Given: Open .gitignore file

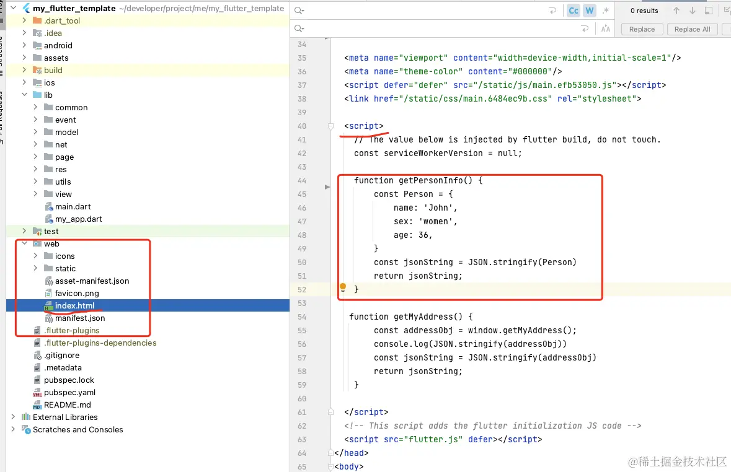Looking at the screenshot, I should click(x=62, y=355).
